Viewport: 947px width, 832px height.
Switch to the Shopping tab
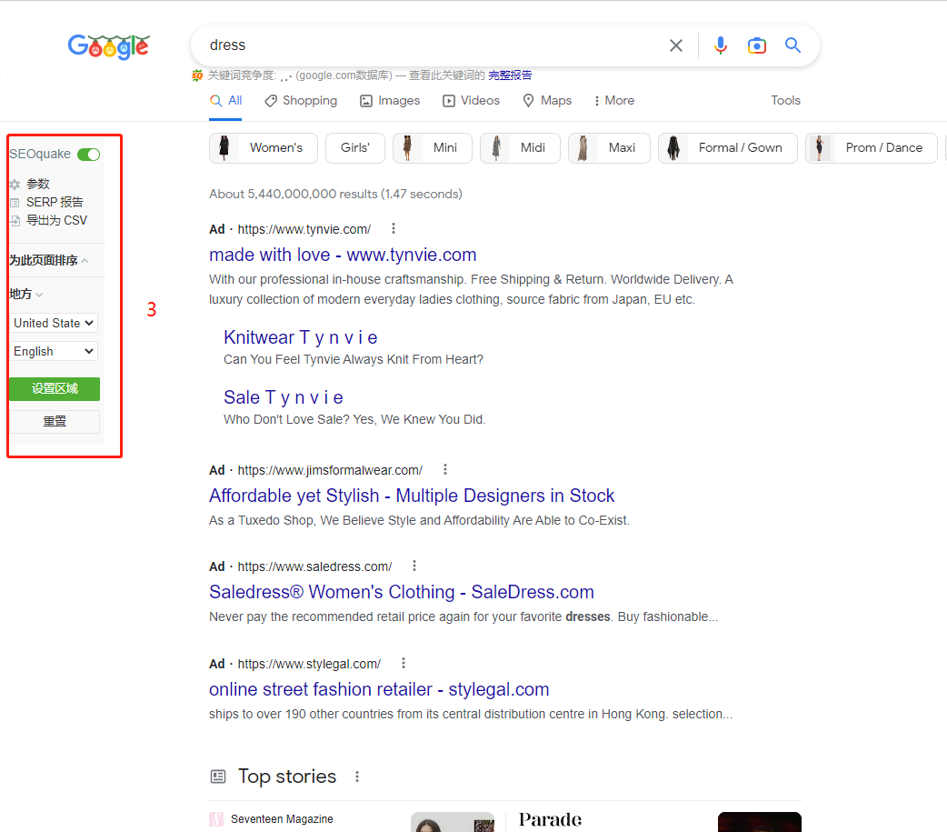pos(301,101)
